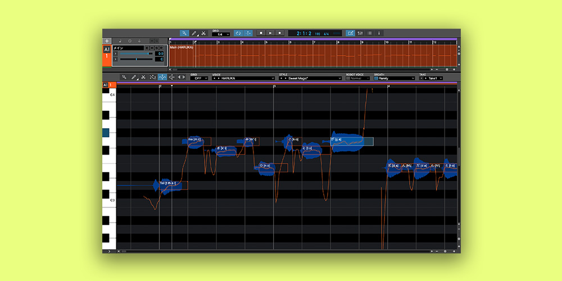
Task: Click the pencil tool in the editor toolbar
Action: click(134, 77)
